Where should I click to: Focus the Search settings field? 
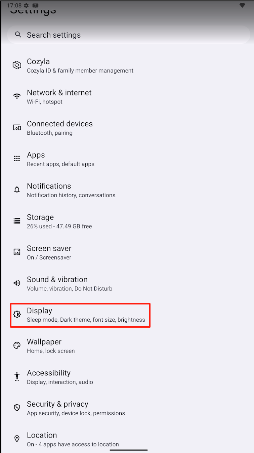click(129, 35)
